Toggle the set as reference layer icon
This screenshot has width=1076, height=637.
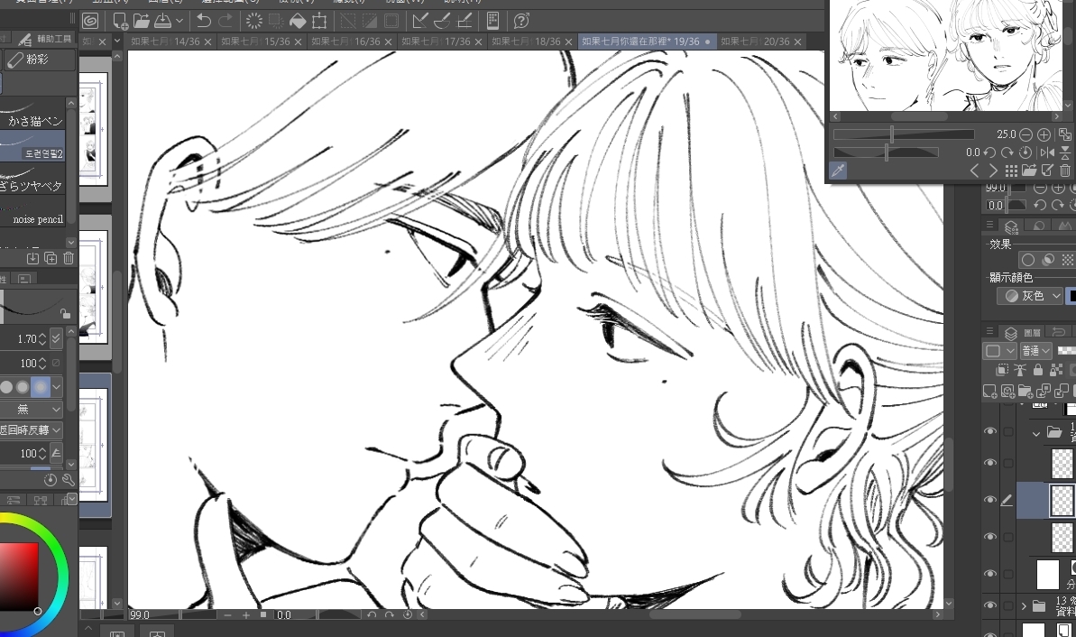click(x=1020, y=370)
